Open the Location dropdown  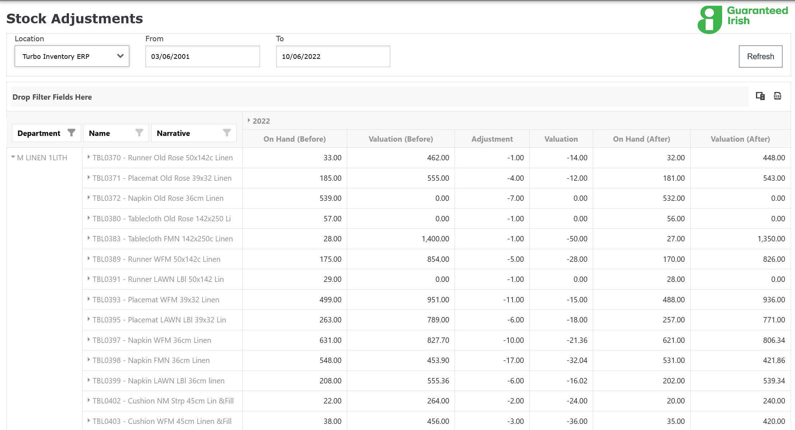(x=72, y=56)
